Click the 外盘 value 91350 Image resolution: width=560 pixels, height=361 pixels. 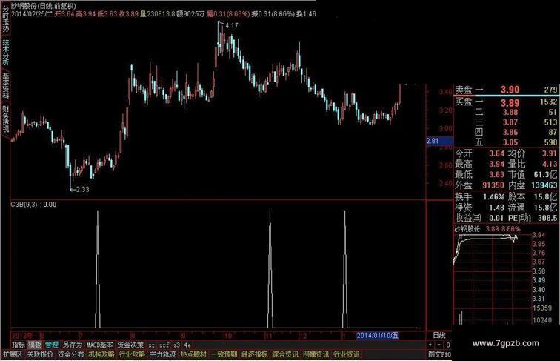493,185
